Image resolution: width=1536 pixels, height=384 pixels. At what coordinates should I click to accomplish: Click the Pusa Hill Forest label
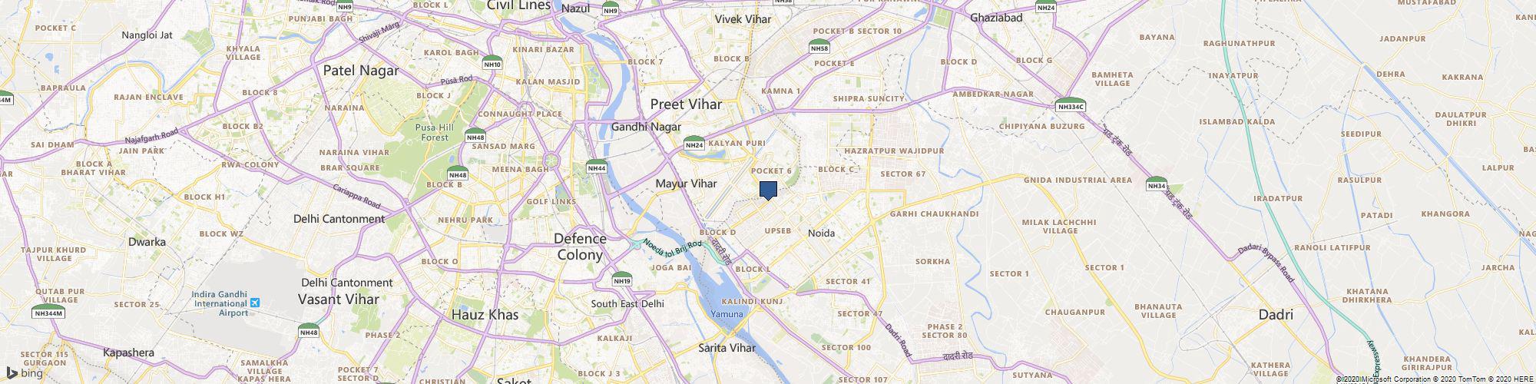click(435, 132)
